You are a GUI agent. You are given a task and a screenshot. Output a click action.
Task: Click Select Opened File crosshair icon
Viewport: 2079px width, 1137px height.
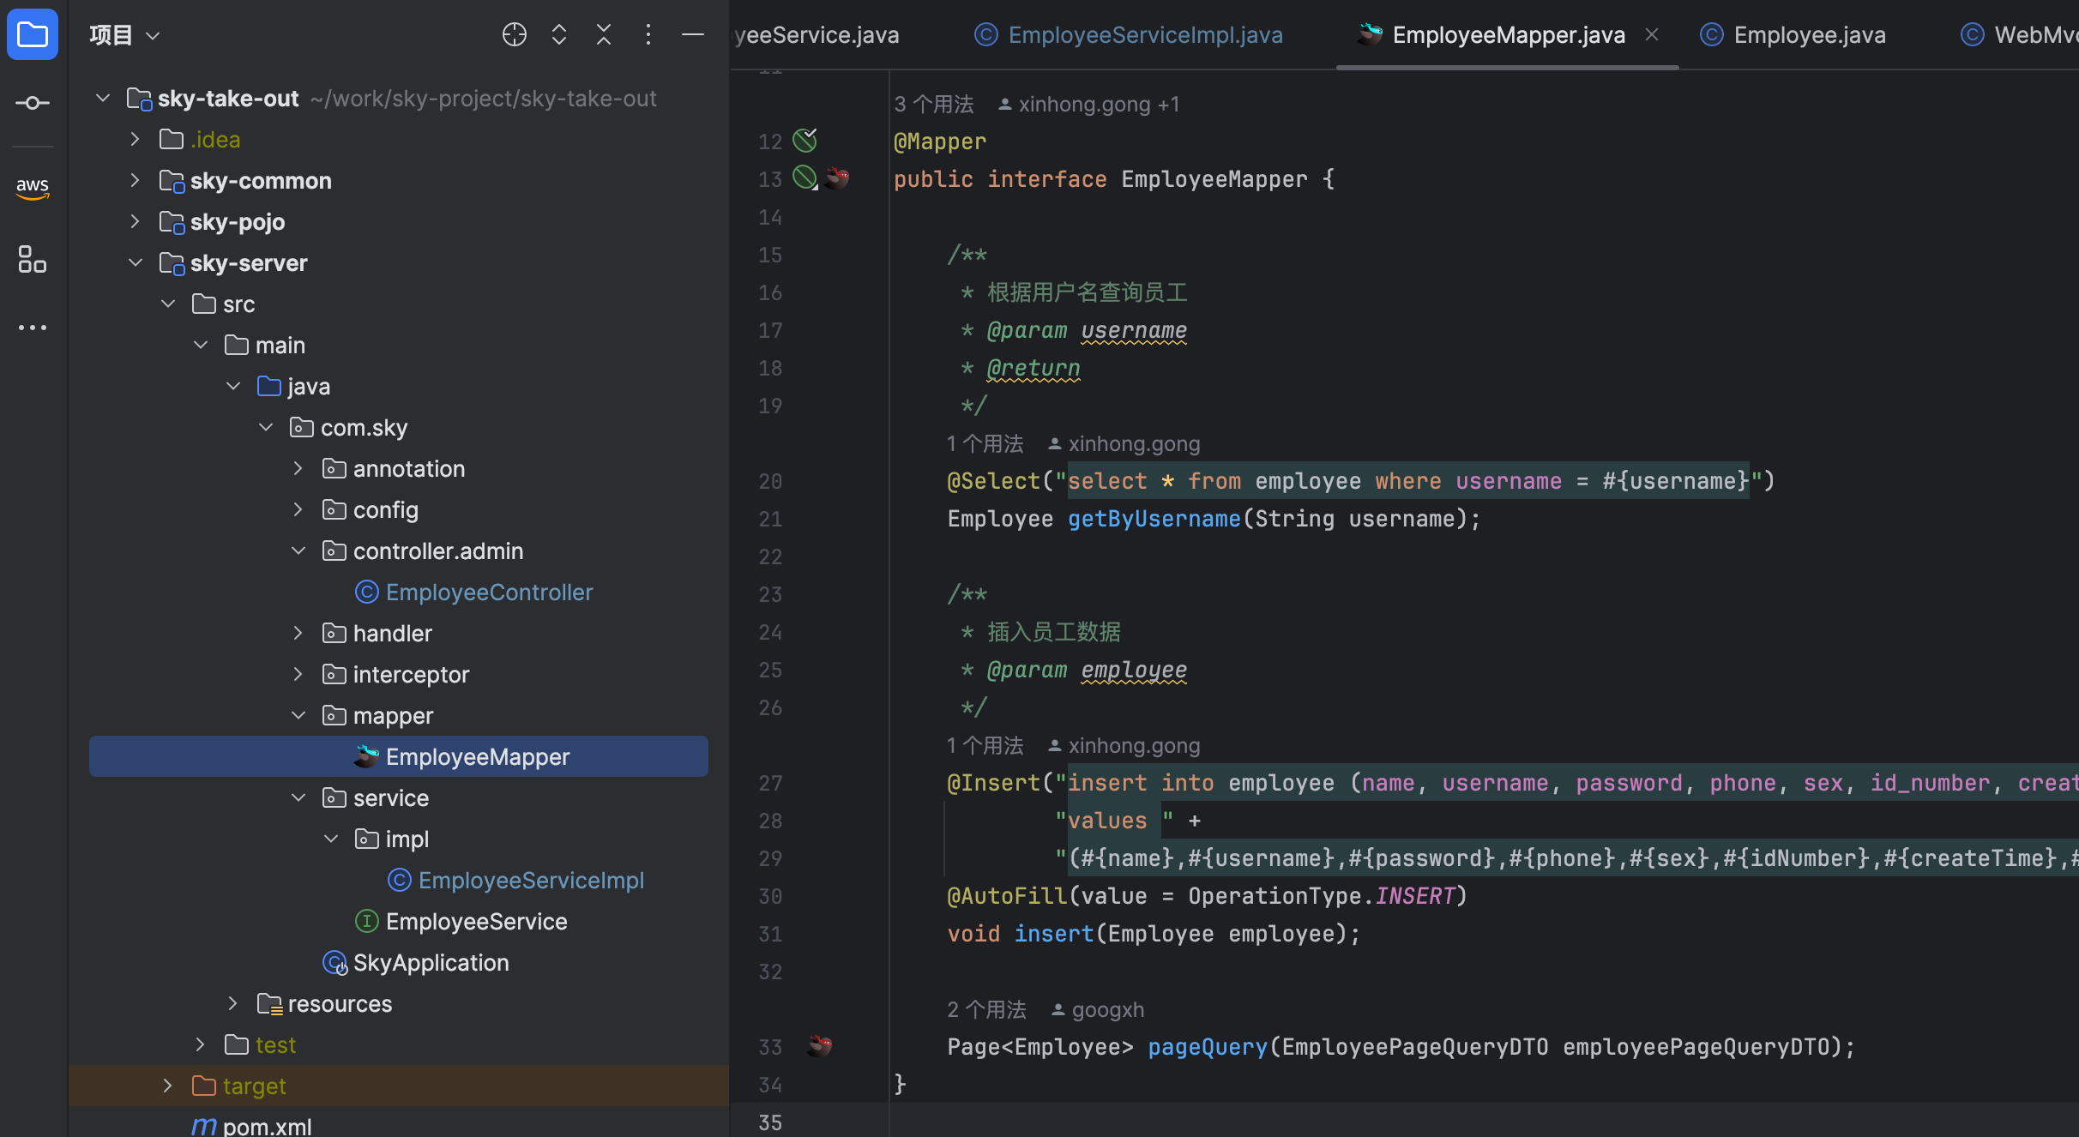(515, 34)
